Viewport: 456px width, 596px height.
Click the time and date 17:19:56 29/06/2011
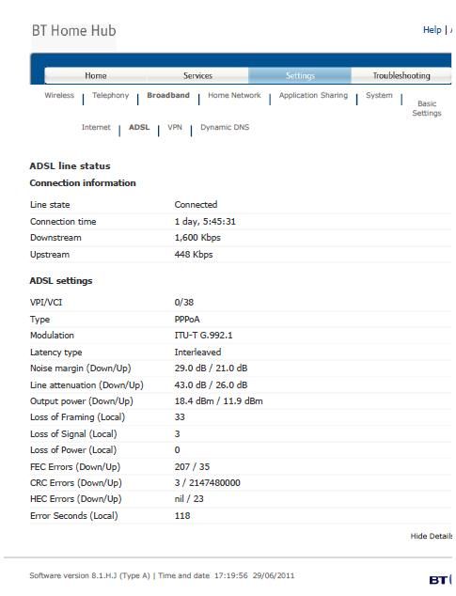(255, 575)
